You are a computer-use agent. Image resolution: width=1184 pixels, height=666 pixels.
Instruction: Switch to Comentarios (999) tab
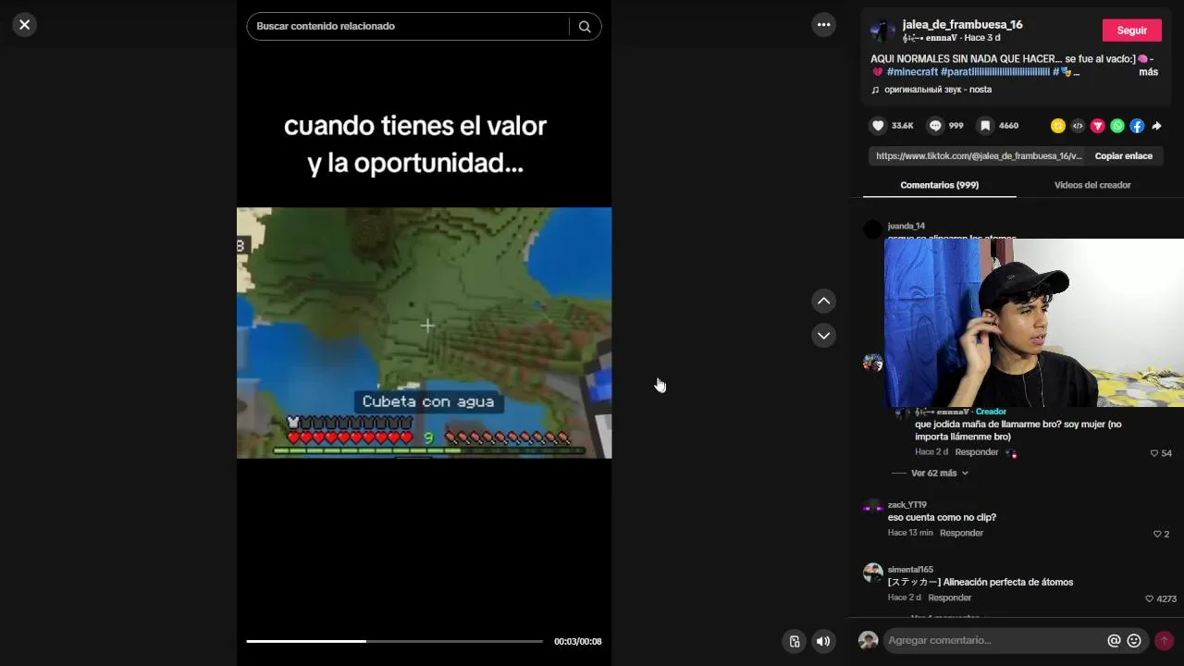(x=939, y=185)
